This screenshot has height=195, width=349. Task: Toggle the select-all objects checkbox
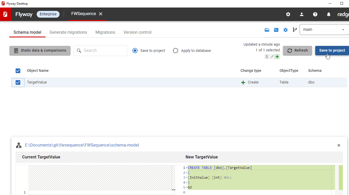[x=18, y=71]
